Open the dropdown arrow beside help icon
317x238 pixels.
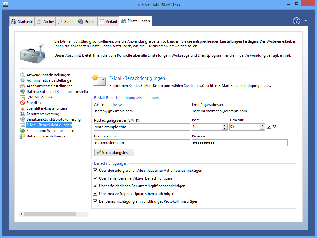tap(306, 21)
